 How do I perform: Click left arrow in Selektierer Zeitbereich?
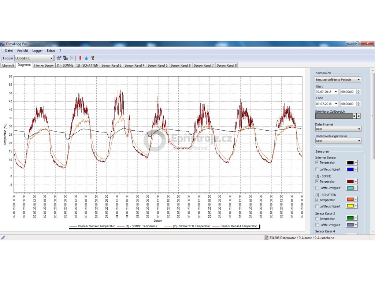[359, 116]
